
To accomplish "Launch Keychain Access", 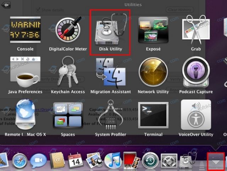I will [68, 72].
